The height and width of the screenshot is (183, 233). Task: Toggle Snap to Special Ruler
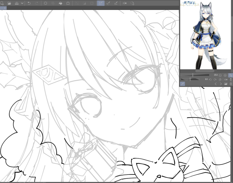(x=108, y=3)
